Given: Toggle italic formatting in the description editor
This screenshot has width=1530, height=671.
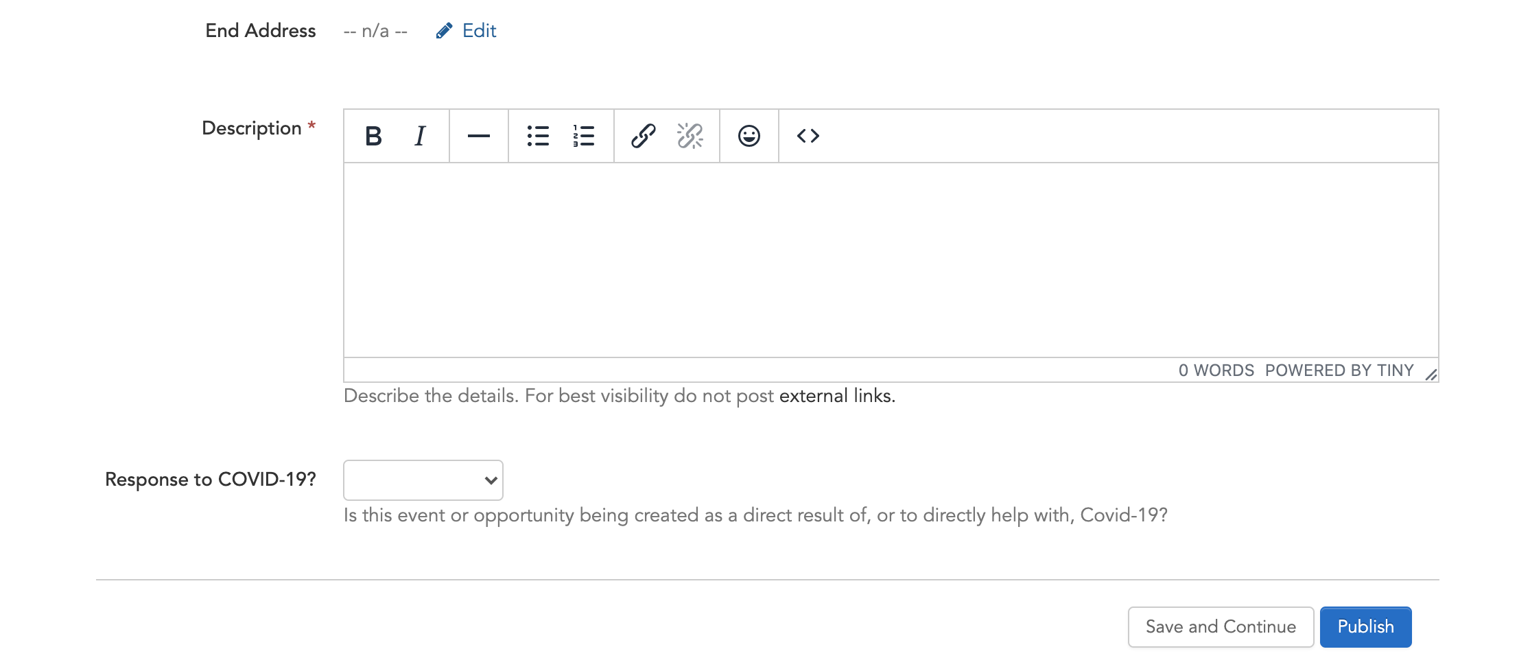Looking at the screenshot, I should (x=421, y=136).
